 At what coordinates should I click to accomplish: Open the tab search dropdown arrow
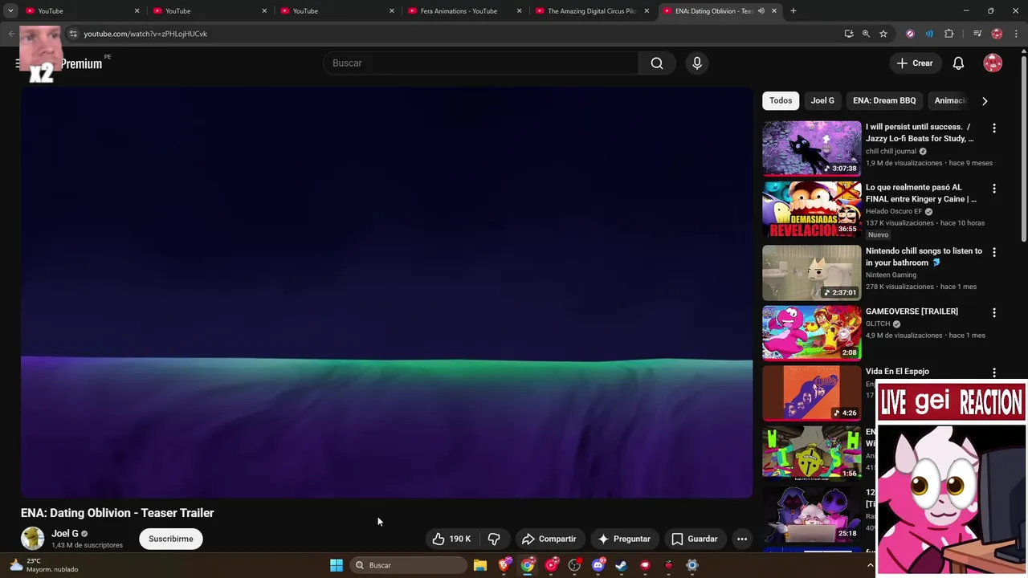coord(10,11)
